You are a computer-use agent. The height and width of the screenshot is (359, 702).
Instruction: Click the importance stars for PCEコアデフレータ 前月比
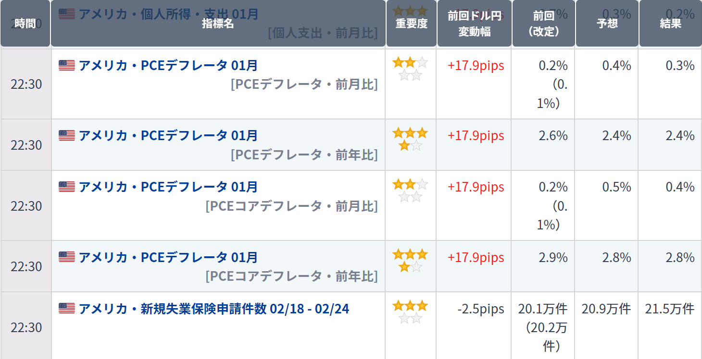(410, 190)
